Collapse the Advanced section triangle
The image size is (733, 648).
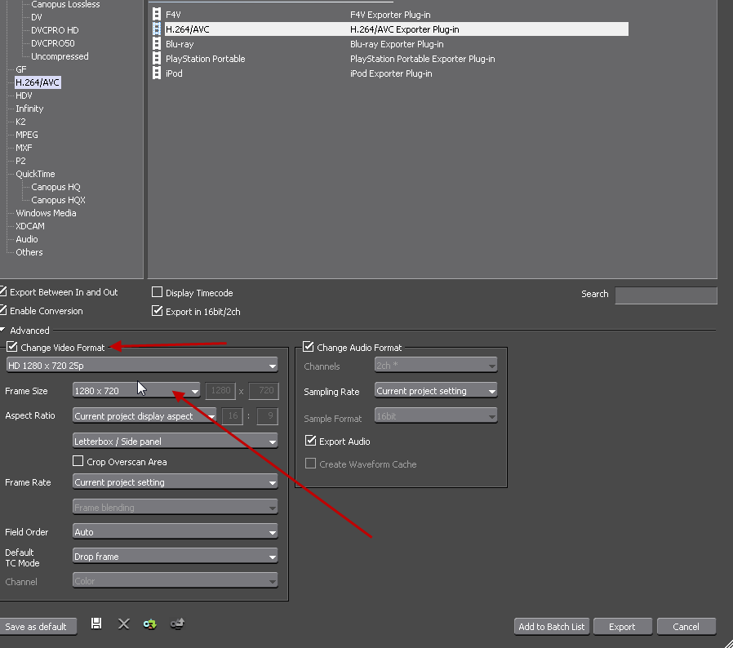[3, 331]
